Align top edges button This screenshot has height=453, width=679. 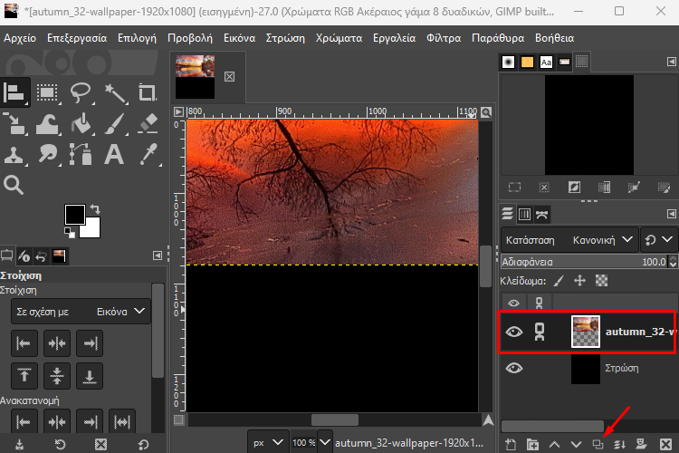[24, 376]
